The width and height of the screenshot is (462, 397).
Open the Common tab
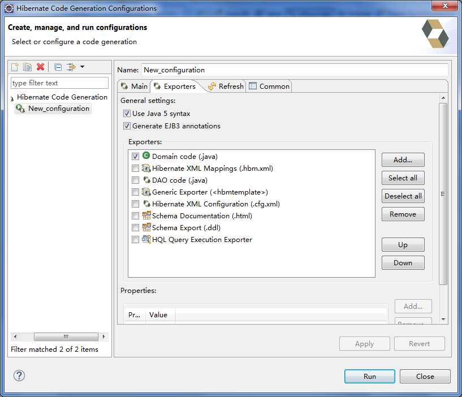269,87
